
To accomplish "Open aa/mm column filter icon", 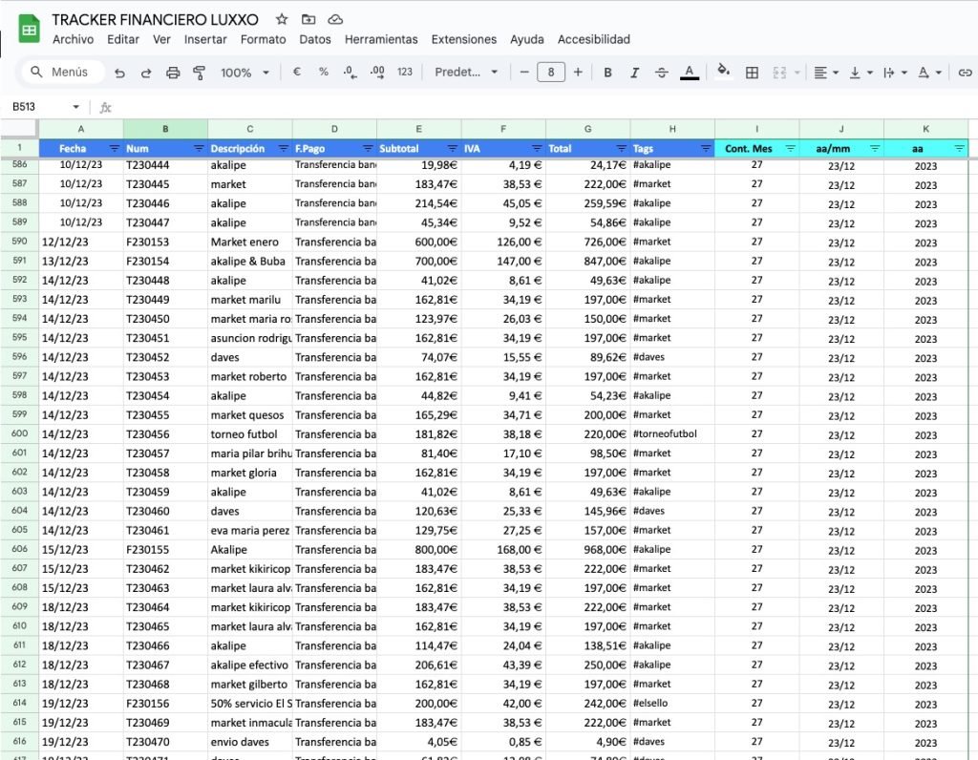I will click(875, 148).
